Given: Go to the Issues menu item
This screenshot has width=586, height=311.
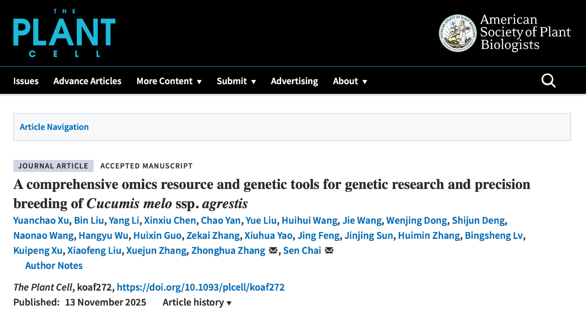Looking at the screenshot, I should (26, 81).
